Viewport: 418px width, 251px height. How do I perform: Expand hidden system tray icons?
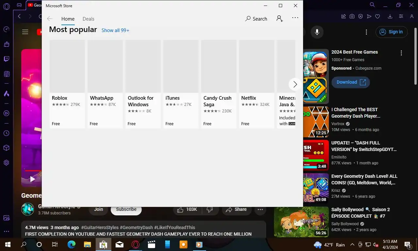(x=352, y=244)
